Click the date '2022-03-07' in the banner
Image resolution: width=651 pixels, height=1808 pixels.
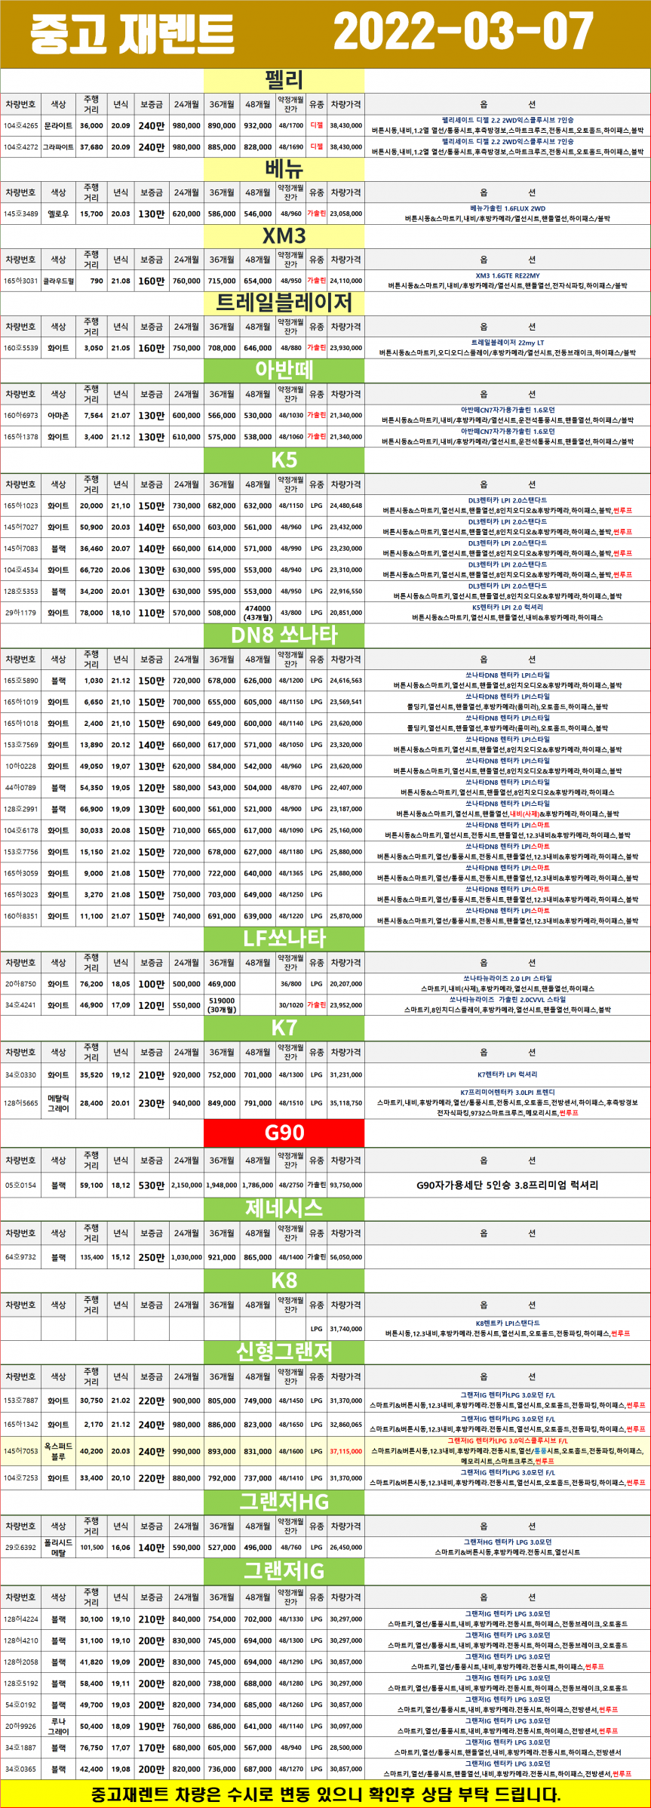coord(463,33)
